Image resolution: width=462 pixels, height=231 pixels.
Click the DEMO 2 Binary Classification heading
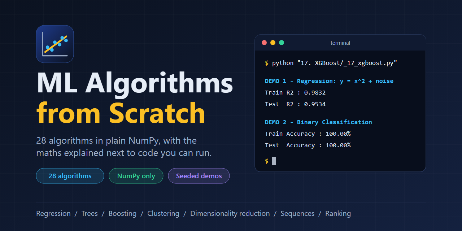point(318,122)
